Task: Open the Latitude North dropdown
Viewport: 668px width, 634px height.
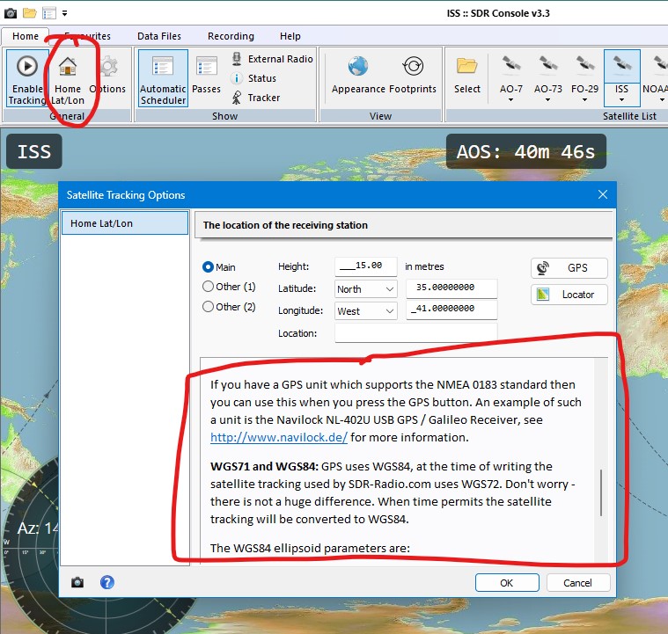Action: click(x=366, y=289)
